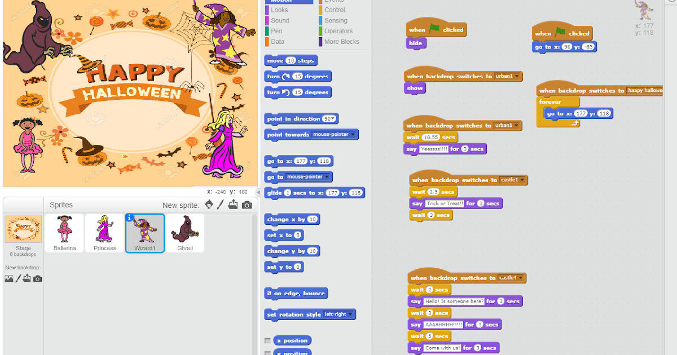Screen dimensions: 677x355
Task: Click turn clockwise 15 degrees block
Action: [298, 76]
